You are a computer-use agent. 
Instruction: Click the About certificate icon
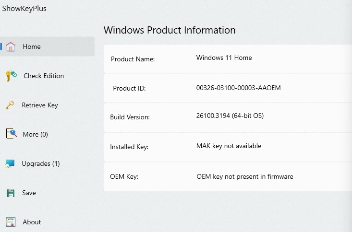click(x=11, y=222)
